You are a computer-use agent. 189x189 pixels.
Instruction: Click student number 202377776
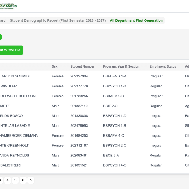(79, 86)
